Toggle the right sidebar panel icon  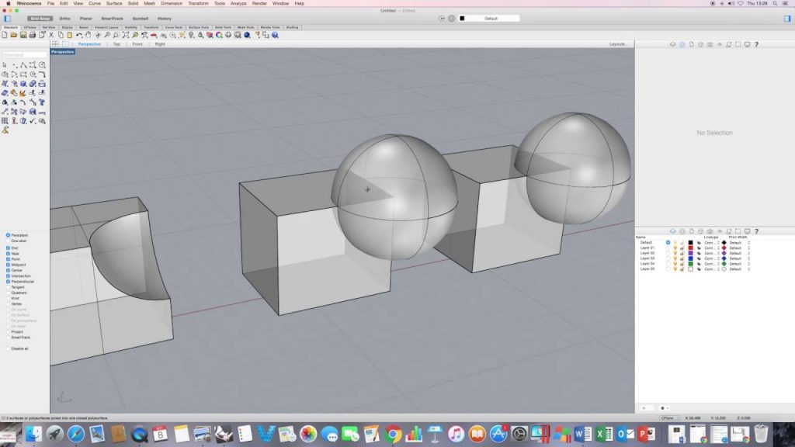[x=787, y=18]
